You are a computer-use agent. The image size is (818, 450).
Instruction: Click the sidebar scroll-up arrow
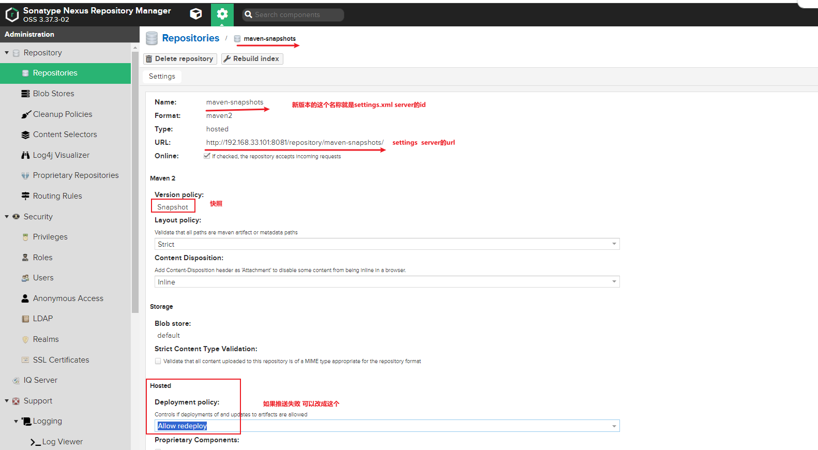(135, 47)
